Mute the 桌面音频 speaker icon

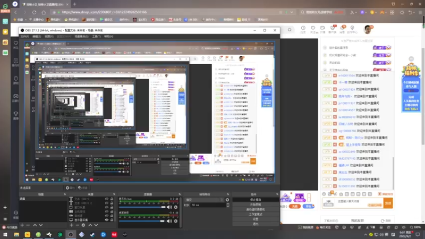(x=169, y=221)
